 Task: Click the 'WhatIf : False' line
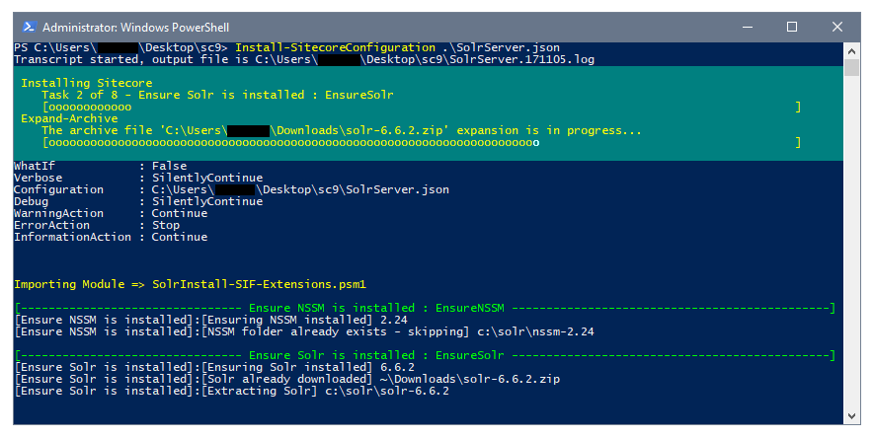click(x=100, y=166)
